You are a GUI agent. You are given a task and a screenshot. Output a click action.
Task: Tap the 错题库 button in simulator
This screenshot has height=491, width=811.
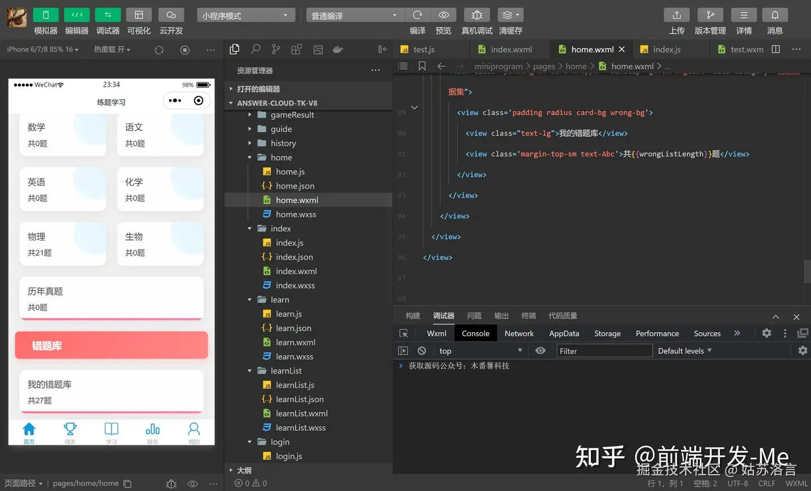click(112, 345)
